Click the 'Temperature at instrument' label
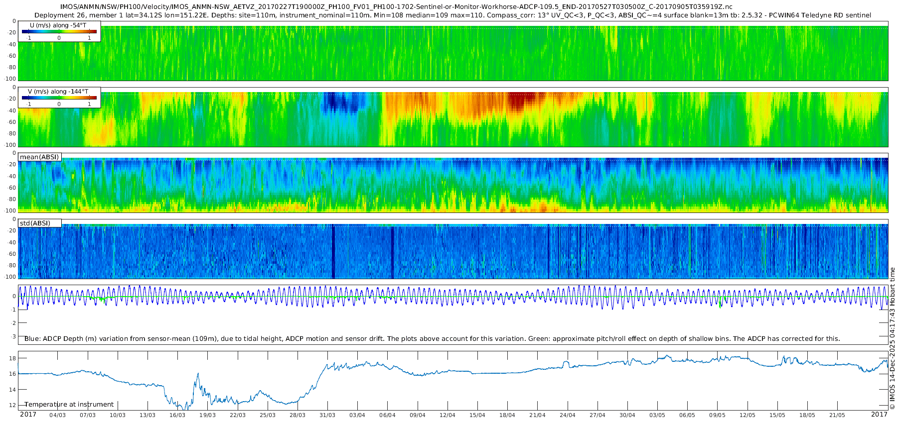Viewport: 897px width, 423px height. tap(69, 405)
